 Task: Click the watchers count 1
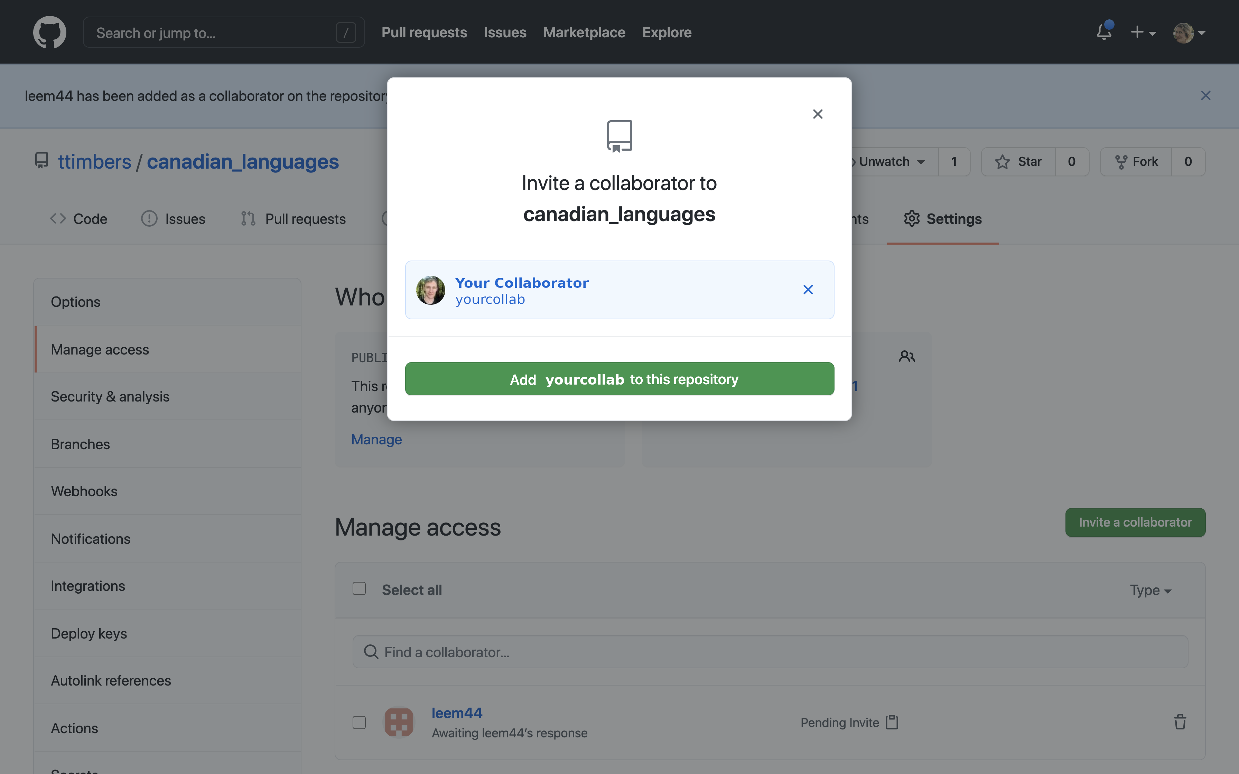click(x=954, y=162)
